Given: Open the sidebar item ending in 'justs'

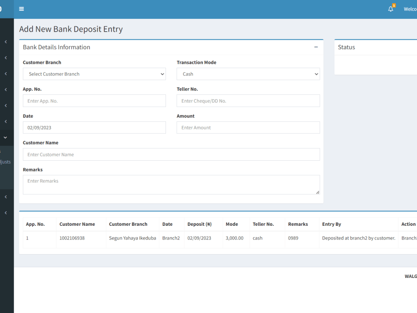Looking at the screenshot, I should click(5, 162).
